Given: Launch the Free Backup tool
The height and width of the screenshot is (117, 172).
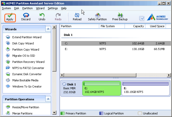Looking at the screenshot, I should click(120, 17).
